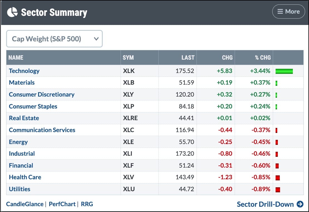Click Health Care's red change bar
309x212 pixels.
click(278, 178)
